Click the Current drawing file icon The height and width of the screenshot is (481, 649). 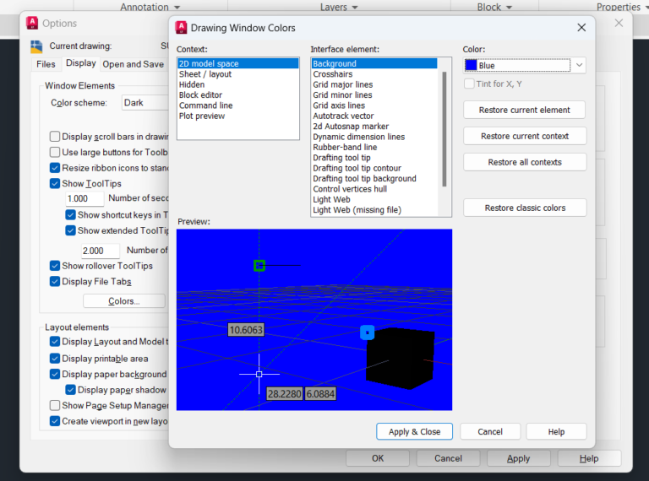(x=36, y=46)
